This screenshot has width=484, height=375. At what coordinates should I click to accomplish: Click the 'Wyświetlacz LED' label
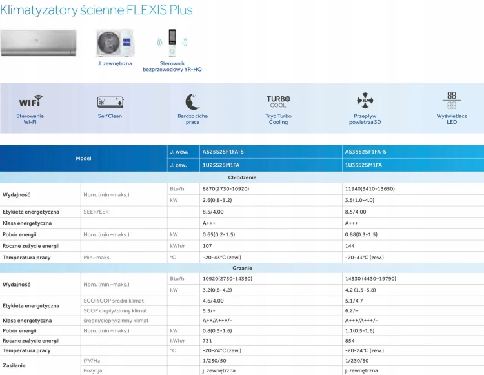pos(452,119)
